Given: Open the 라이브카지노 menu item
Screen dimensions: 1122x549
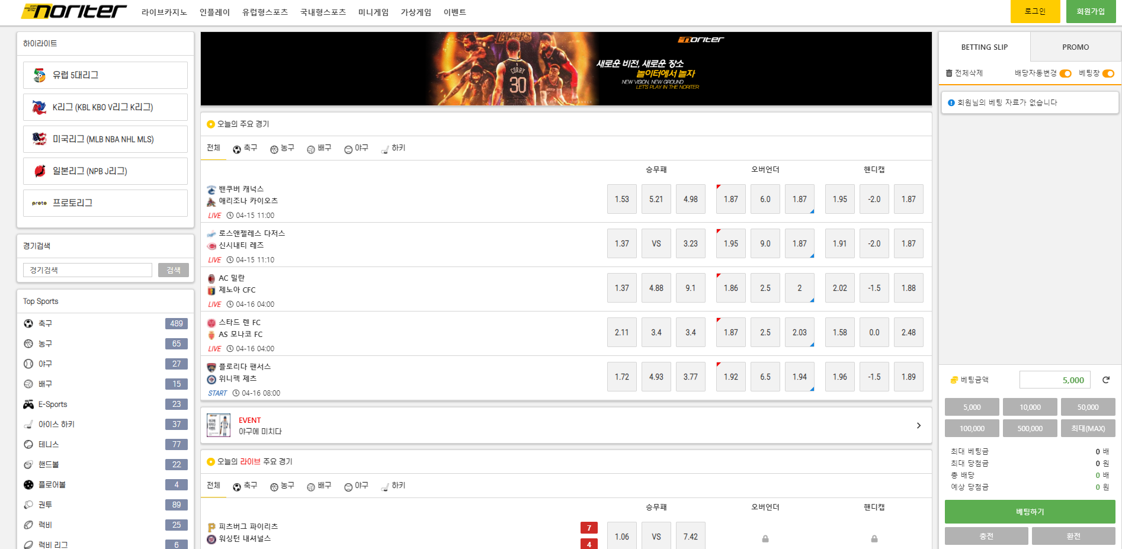Looking at the screenshot, I should 164,12.
